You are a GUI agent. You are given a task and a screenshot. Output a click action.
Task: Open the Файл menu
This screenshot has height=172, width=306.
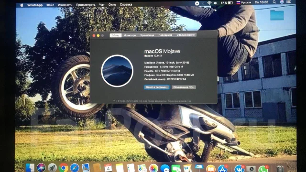point(50,5)
